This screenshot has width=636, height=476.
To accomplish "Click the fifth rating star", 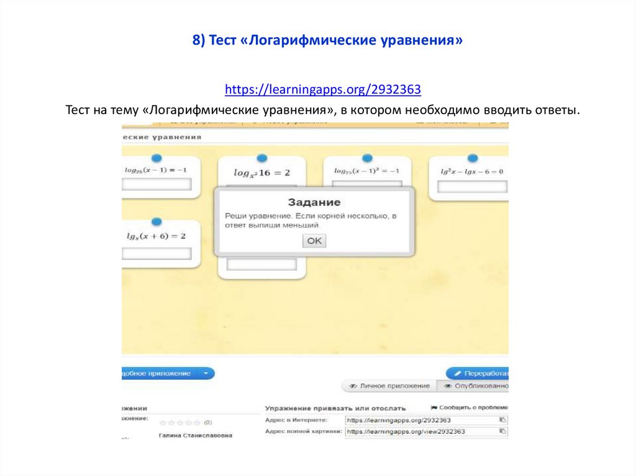I will coord(197,423).
